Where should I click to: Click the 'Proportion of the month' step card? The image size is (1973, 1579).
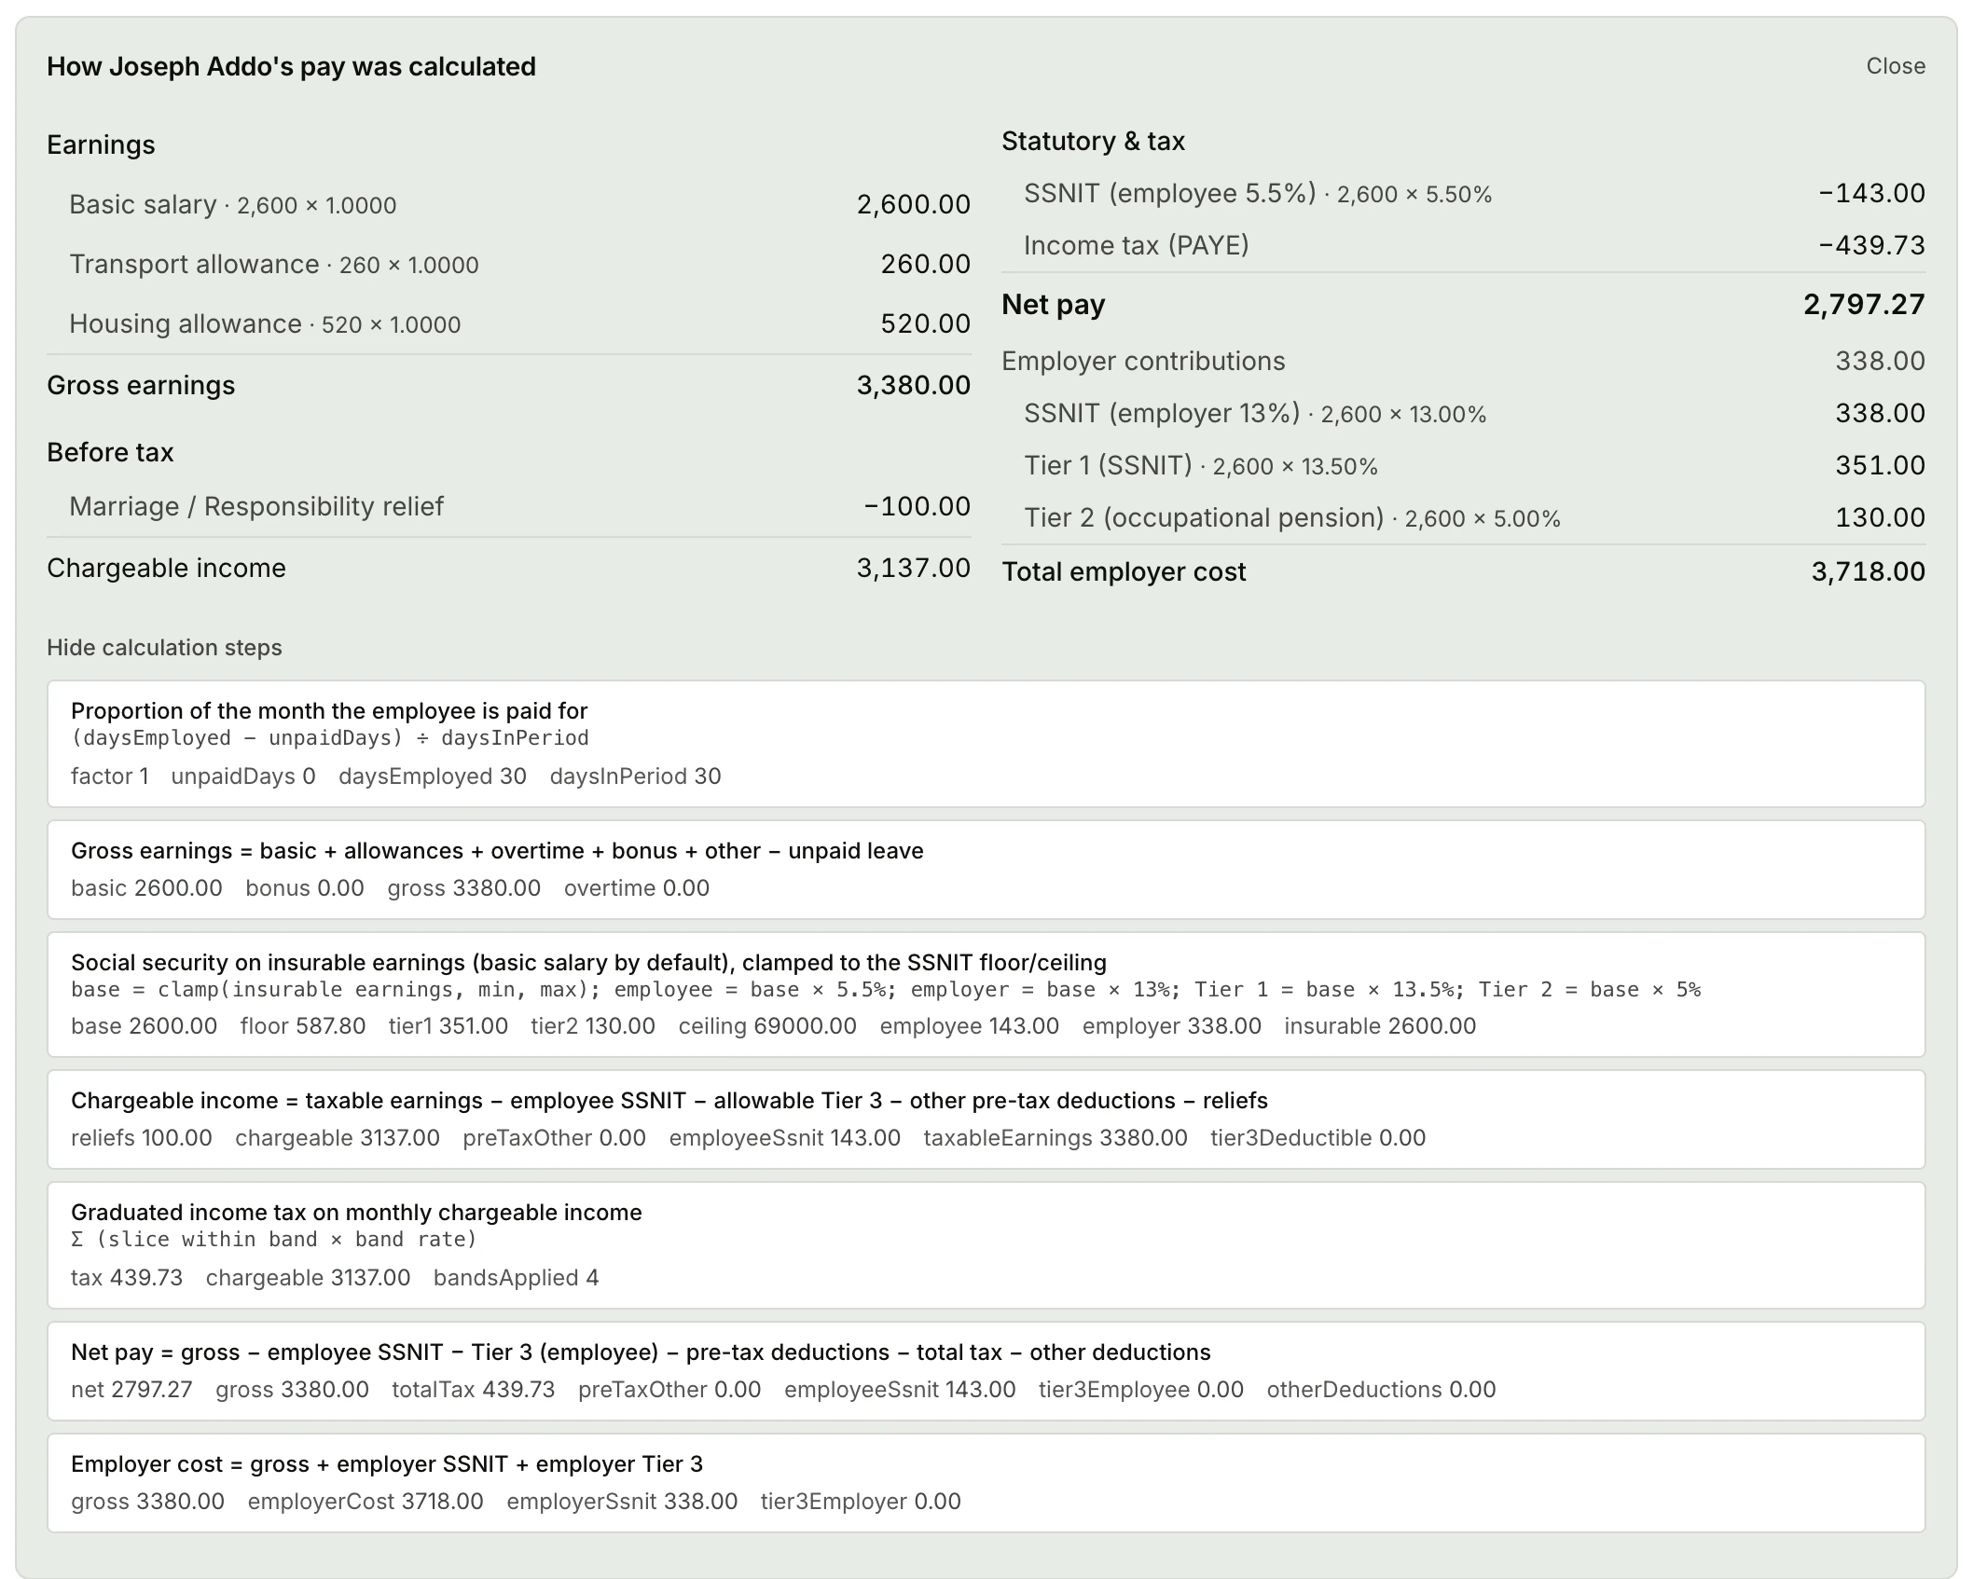[986, 744]
